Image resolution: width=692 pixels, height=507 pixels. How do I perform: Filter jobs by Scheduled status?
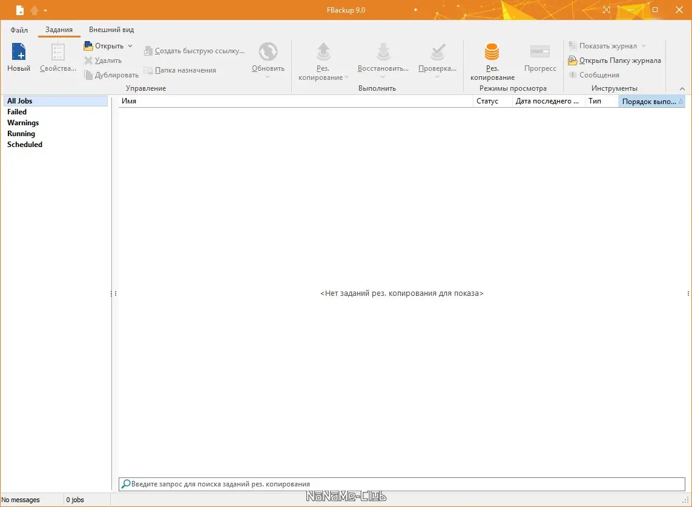pos(25,144)
